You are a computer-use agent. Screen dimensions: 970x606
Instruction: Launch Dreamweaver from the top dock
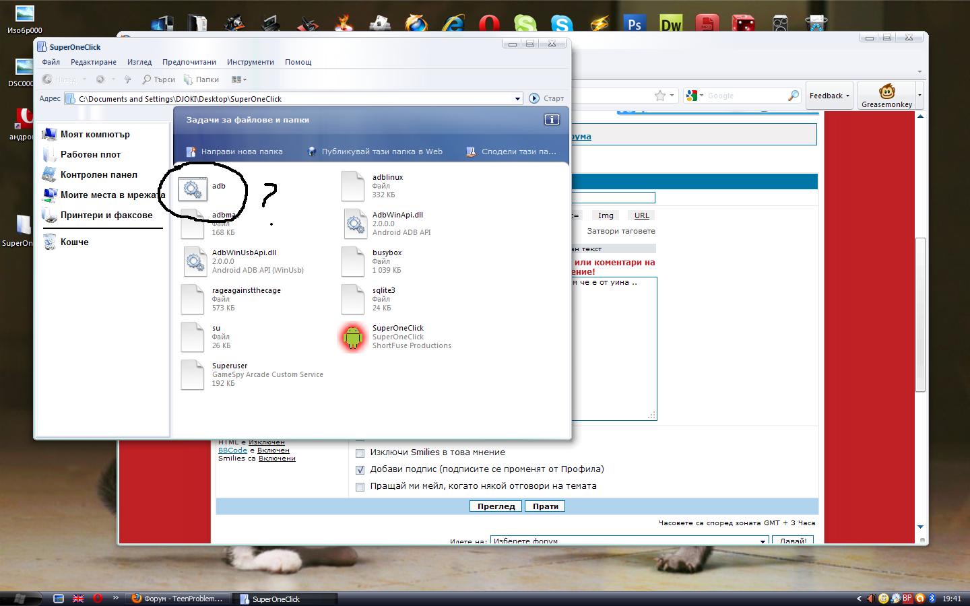click(x=671, y=24)
